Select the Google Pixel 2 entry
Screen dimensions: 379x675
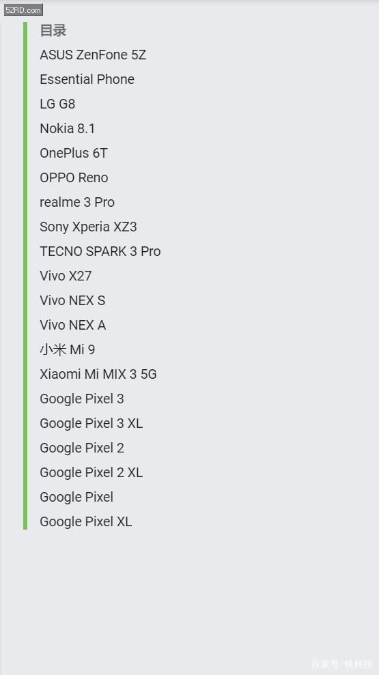pyautogui.click(x=82, y=448)
